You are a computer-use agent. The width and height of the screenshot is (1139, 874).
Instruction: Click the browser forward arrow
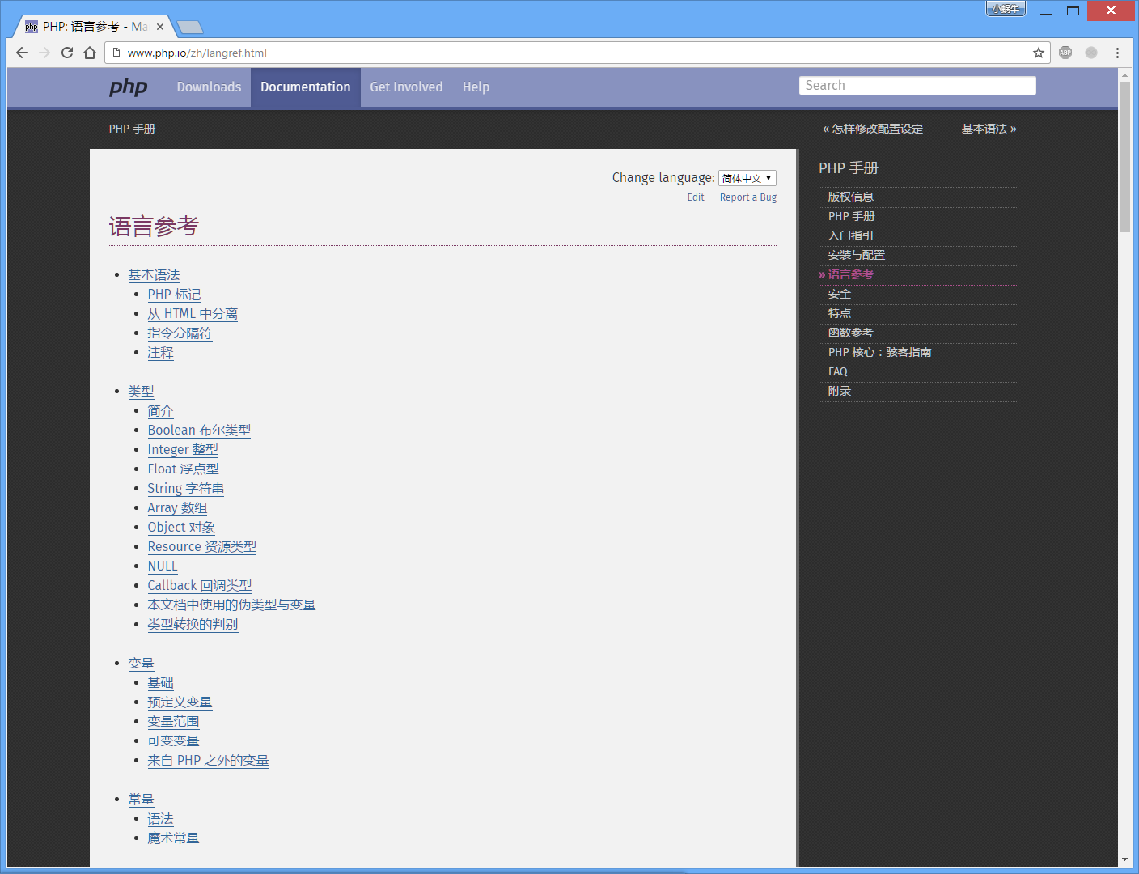tap(44, 53)
